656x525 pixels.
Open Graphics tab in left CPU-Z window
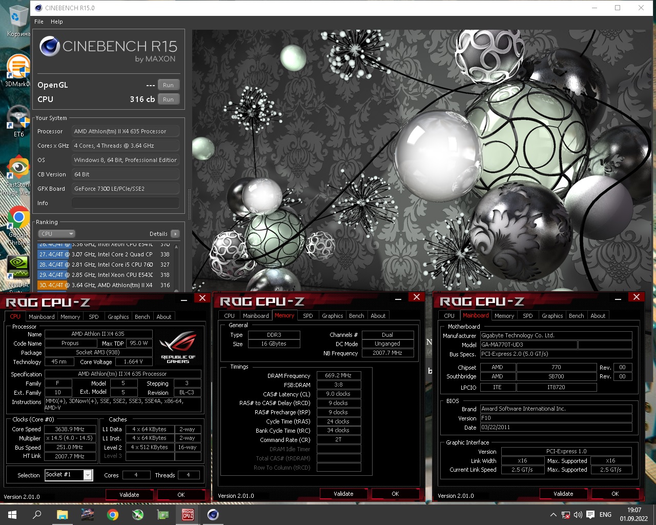118,317
